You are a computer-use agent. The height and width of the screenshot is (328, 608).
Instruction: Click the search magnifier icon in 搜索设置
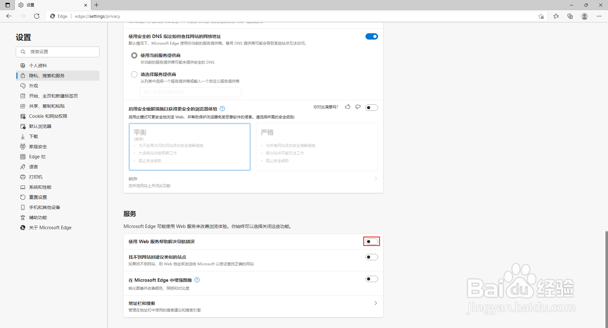point(23,52)
